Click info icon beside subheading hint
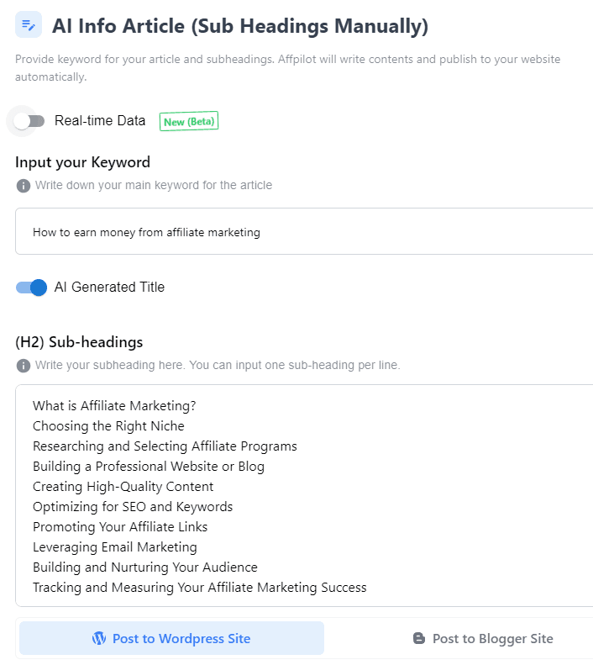 [24, 366]
